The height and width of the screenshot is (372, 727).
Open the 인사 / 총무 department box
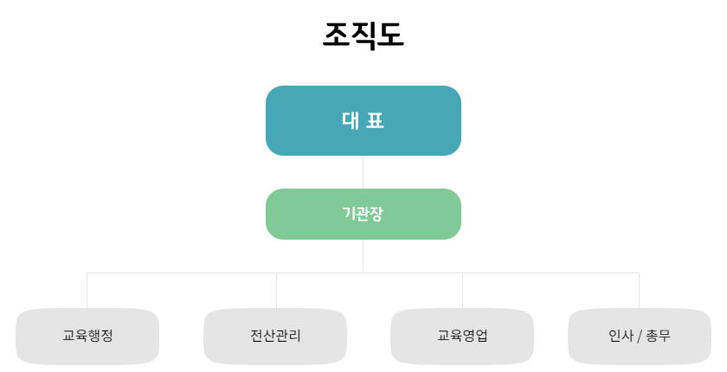640,337
